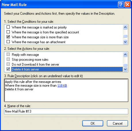The height and width of the screenshot is (131, 132).
Task: Click the Conditions list scrollbar thumb
Action: 125,36
